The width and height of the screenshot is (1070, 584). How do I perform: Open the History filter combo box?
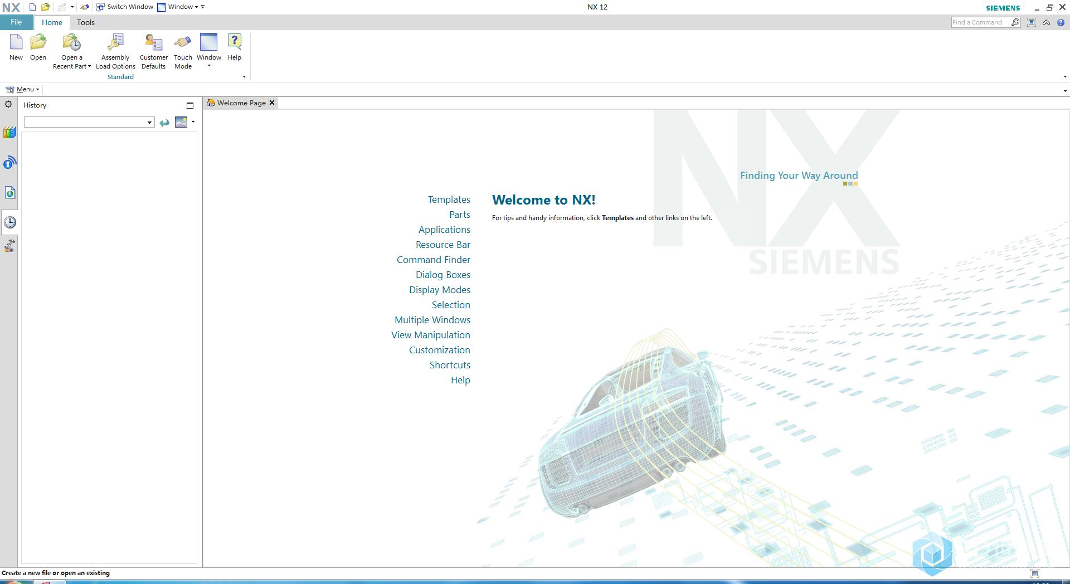click(89, 122)
